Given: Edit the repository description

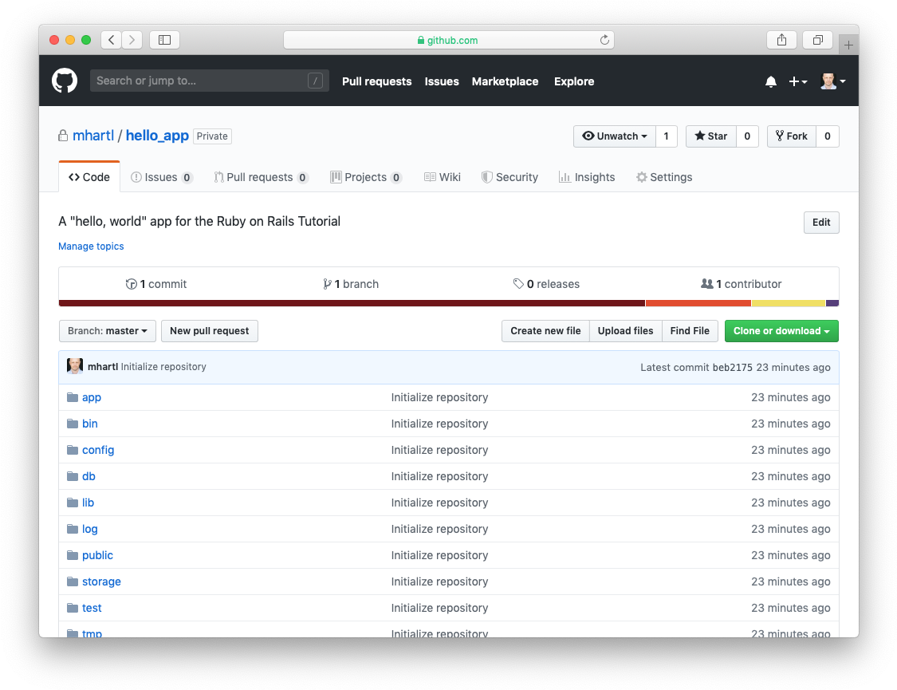Looking at the screenshot, I should click(821, 223).
